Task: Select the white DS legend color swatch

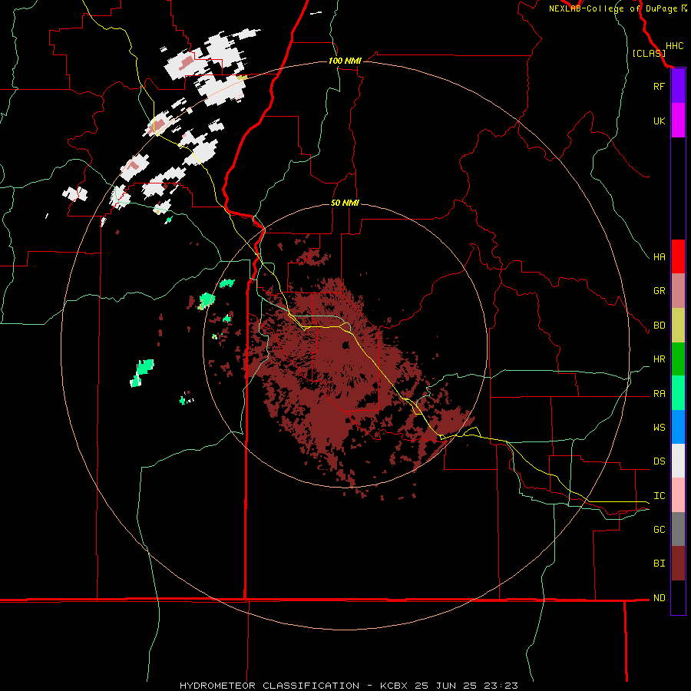Action: [x=678, y=461]
